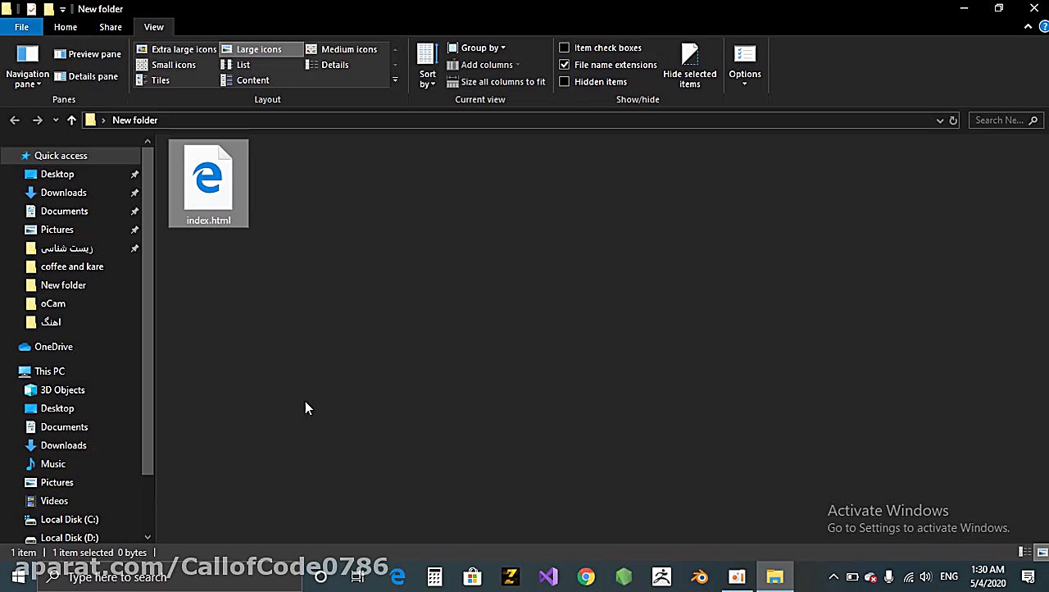
Task: Switch to the Home ribbon tab
Action: tap(65, 26)
